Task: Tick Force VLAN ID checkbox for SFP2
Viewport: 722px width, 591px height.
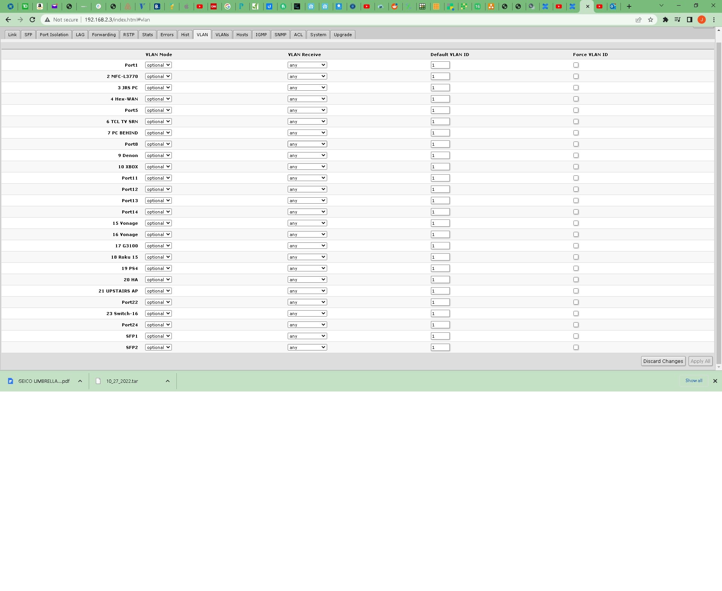Action: [576, 347]
